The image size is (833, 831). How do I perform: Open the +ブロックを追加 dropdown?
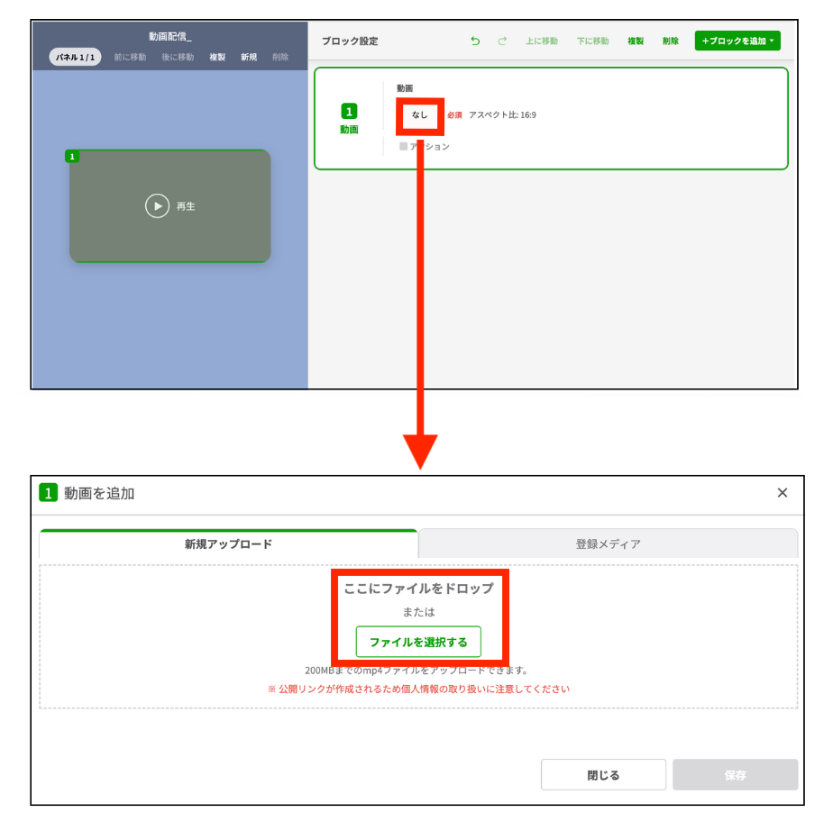[x=737, y=41]
